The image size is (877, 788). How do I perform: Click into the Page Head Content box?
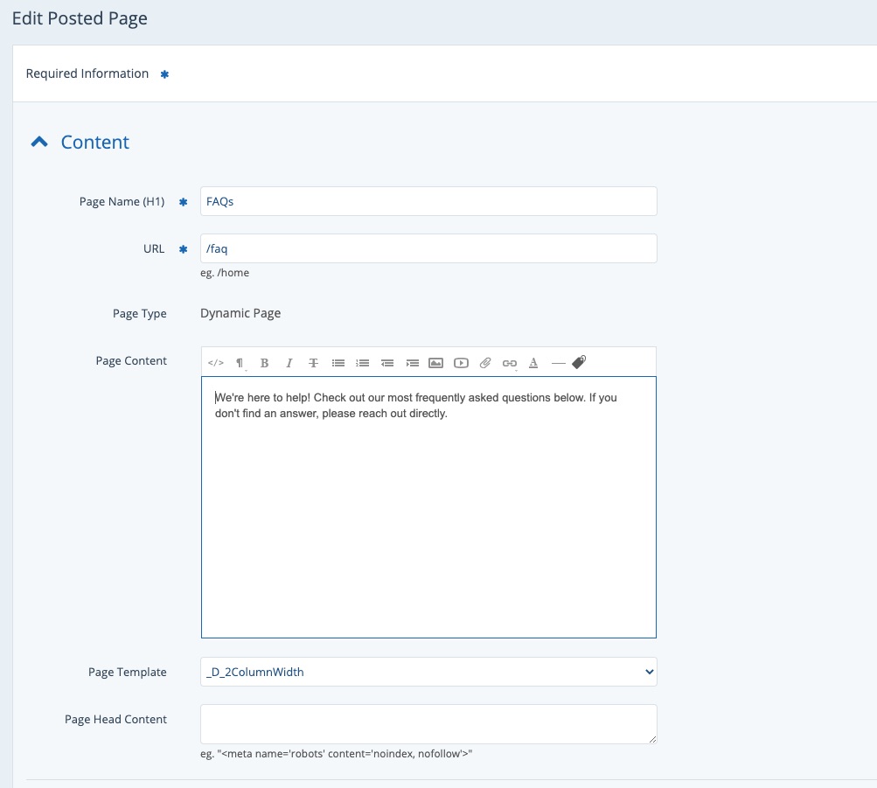pos(428,724)
